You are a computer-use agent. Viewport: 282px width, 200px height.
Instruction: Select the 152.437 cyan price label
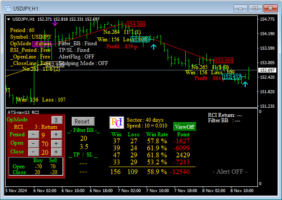click(232, 77)
